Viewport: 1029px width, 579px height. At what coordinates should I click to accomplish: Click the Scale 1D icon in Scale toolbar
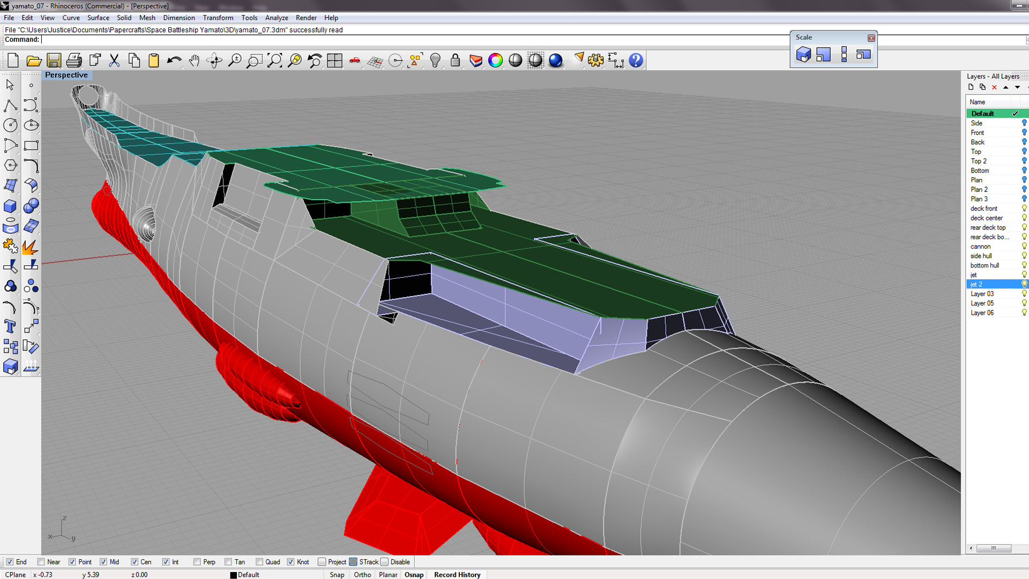[x=844, y=55]
